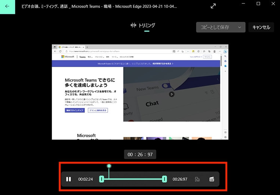Select the トリミング tab

click(x=143, y=25)
